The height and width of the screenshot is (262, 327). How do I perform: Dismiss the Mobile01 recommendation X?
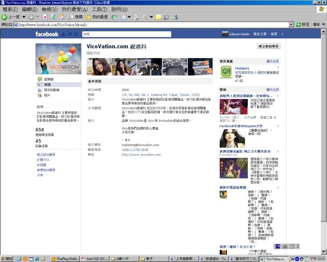click(278, 68)
